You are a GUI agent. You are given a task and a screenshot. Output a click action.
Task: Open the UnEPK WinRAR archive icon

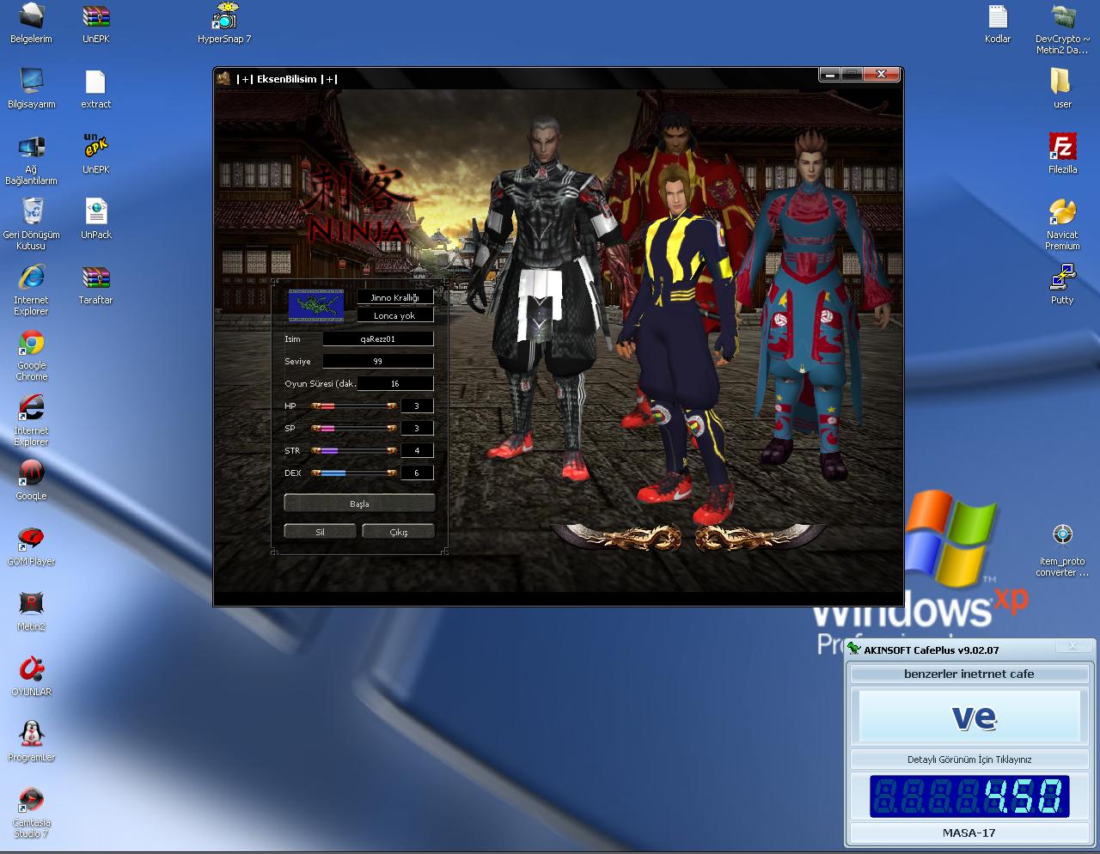(x=95, y=23)
